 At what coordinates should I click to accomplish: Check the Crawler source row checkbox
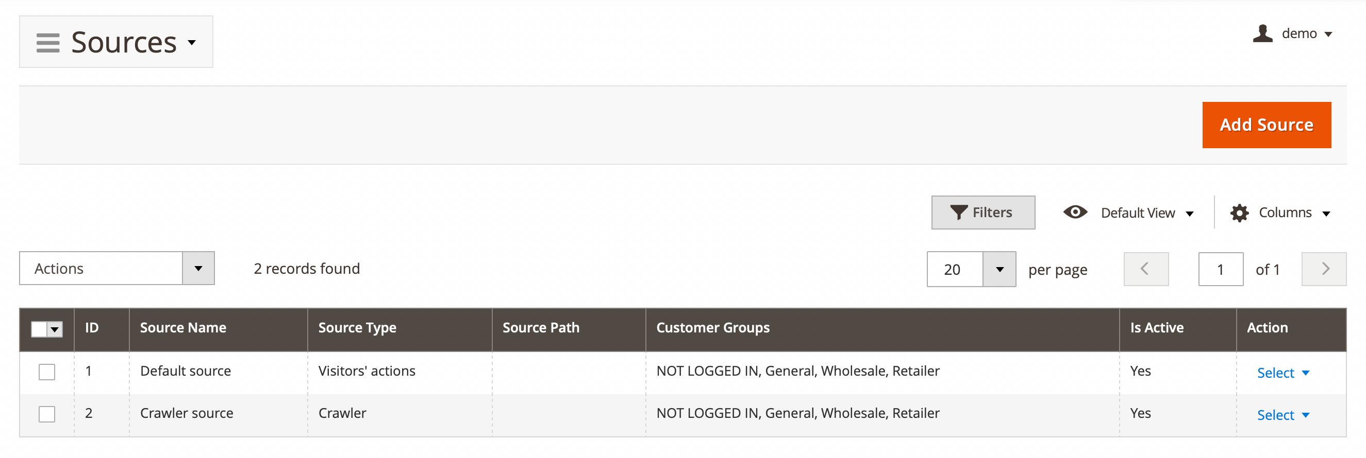47,415
